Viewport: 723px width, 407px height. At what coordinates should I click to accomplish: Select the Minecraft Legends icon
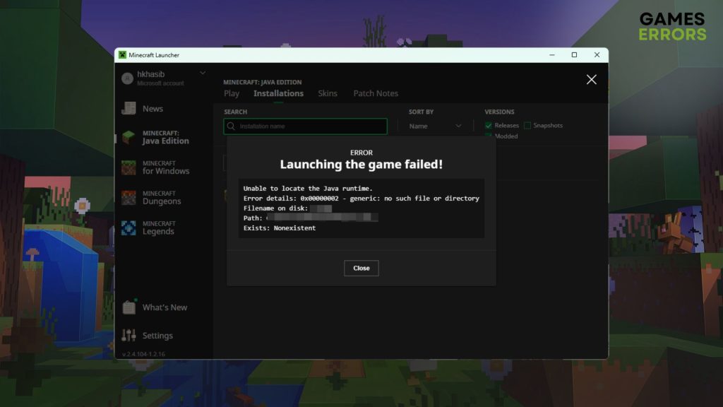click(129, 228)
